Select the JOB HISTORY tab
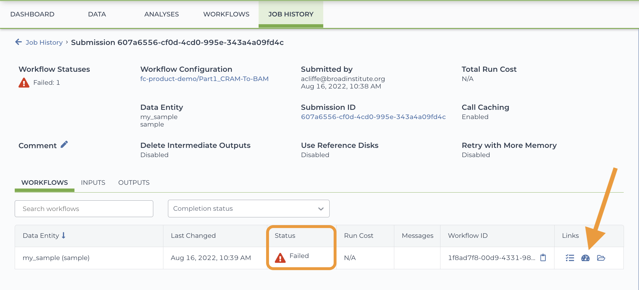 (291, 14)
